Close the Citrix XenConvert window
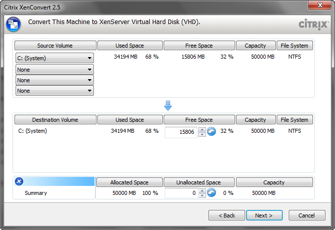The height and width of the screenshot is (230, 335). [320, 5]
